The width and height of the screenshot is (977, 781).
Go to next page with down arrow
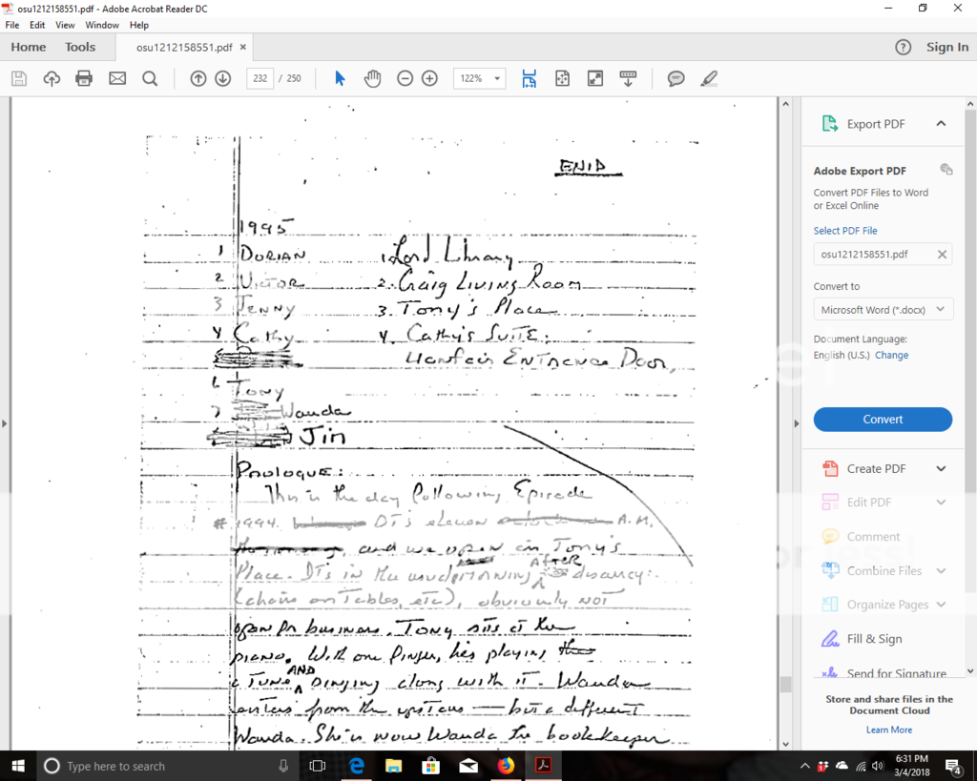(x=223, y=78)
